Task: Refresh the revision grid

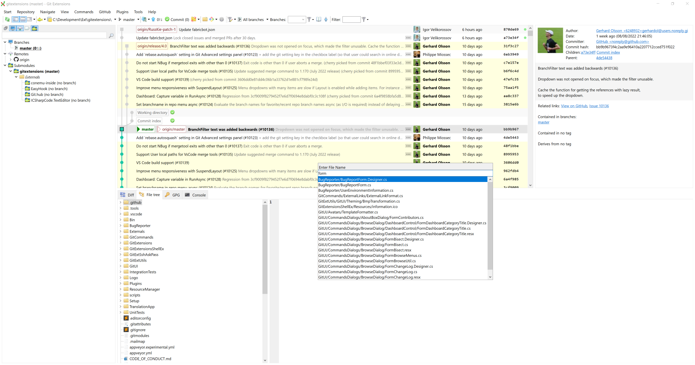Action: (x=7, y=20)
